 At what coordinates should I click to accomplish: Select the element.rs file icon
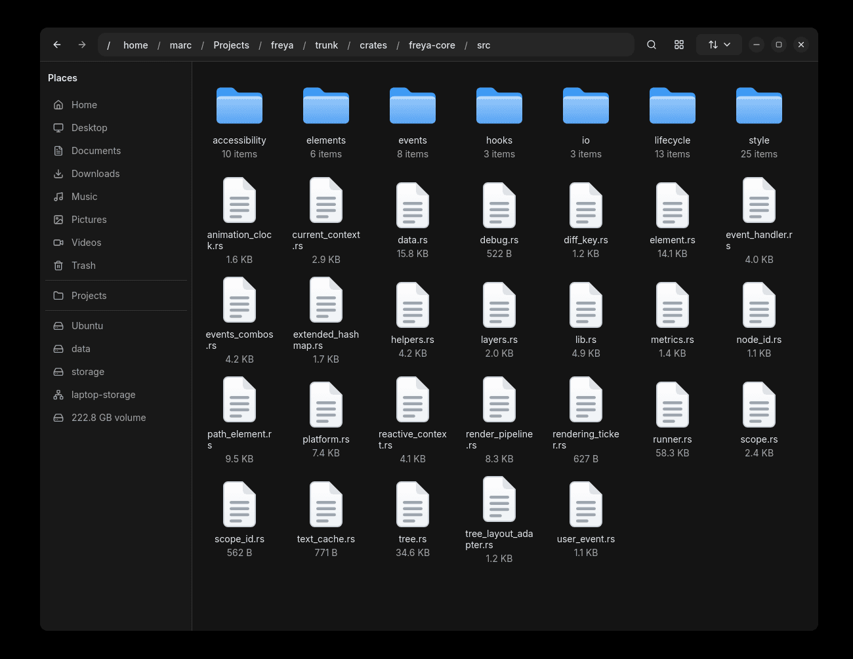point(673,205)
